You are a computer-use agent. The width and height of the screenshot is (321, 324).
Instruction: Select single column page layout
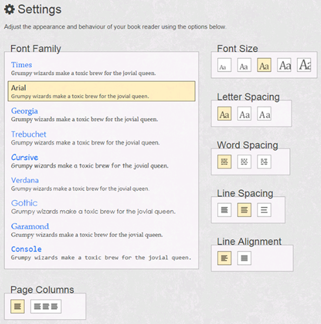pyautogui.click(x=18, y=307)
